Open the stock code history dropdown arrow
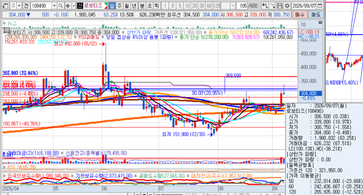This screenshot has height=195, width=363. point(54,6)
